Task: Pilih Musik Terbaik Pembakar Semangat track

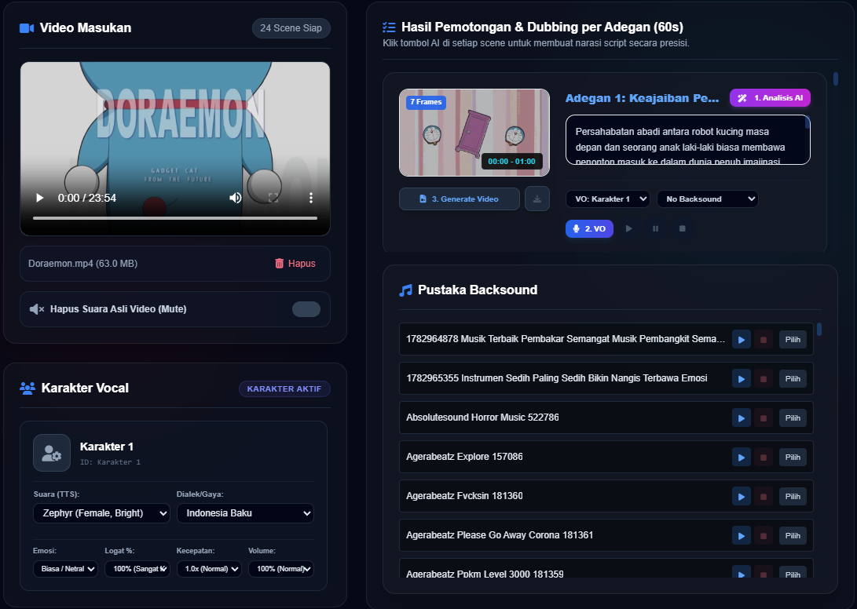Action: coord(793,339)
